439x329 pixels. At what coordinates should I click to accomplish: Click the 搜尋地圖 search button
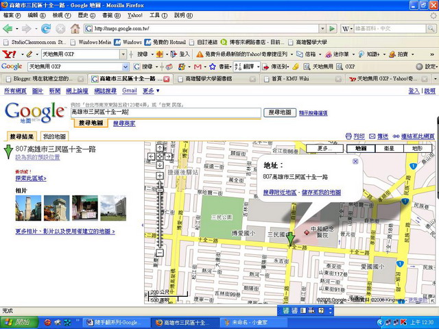point(280,112)
